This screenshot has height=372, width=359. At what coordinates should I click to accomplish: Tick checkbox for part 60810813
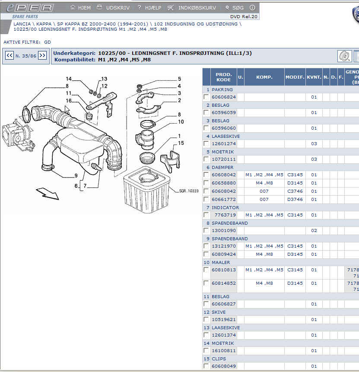click(206, 270)
